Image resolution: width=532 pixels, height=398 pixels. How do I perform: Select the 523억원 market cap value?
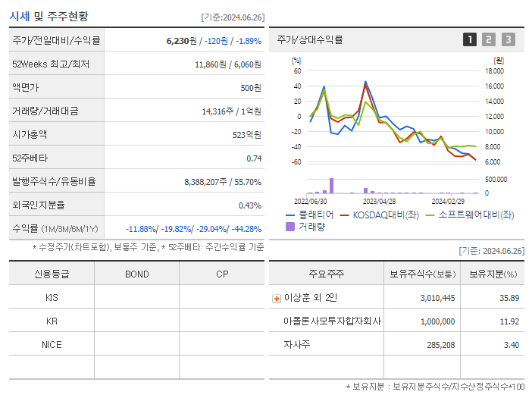(x=247, y=135)
